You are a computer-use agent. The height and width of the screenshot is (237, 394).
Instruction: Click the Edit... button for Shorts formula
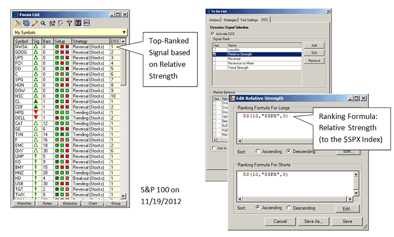coord(348,208)
